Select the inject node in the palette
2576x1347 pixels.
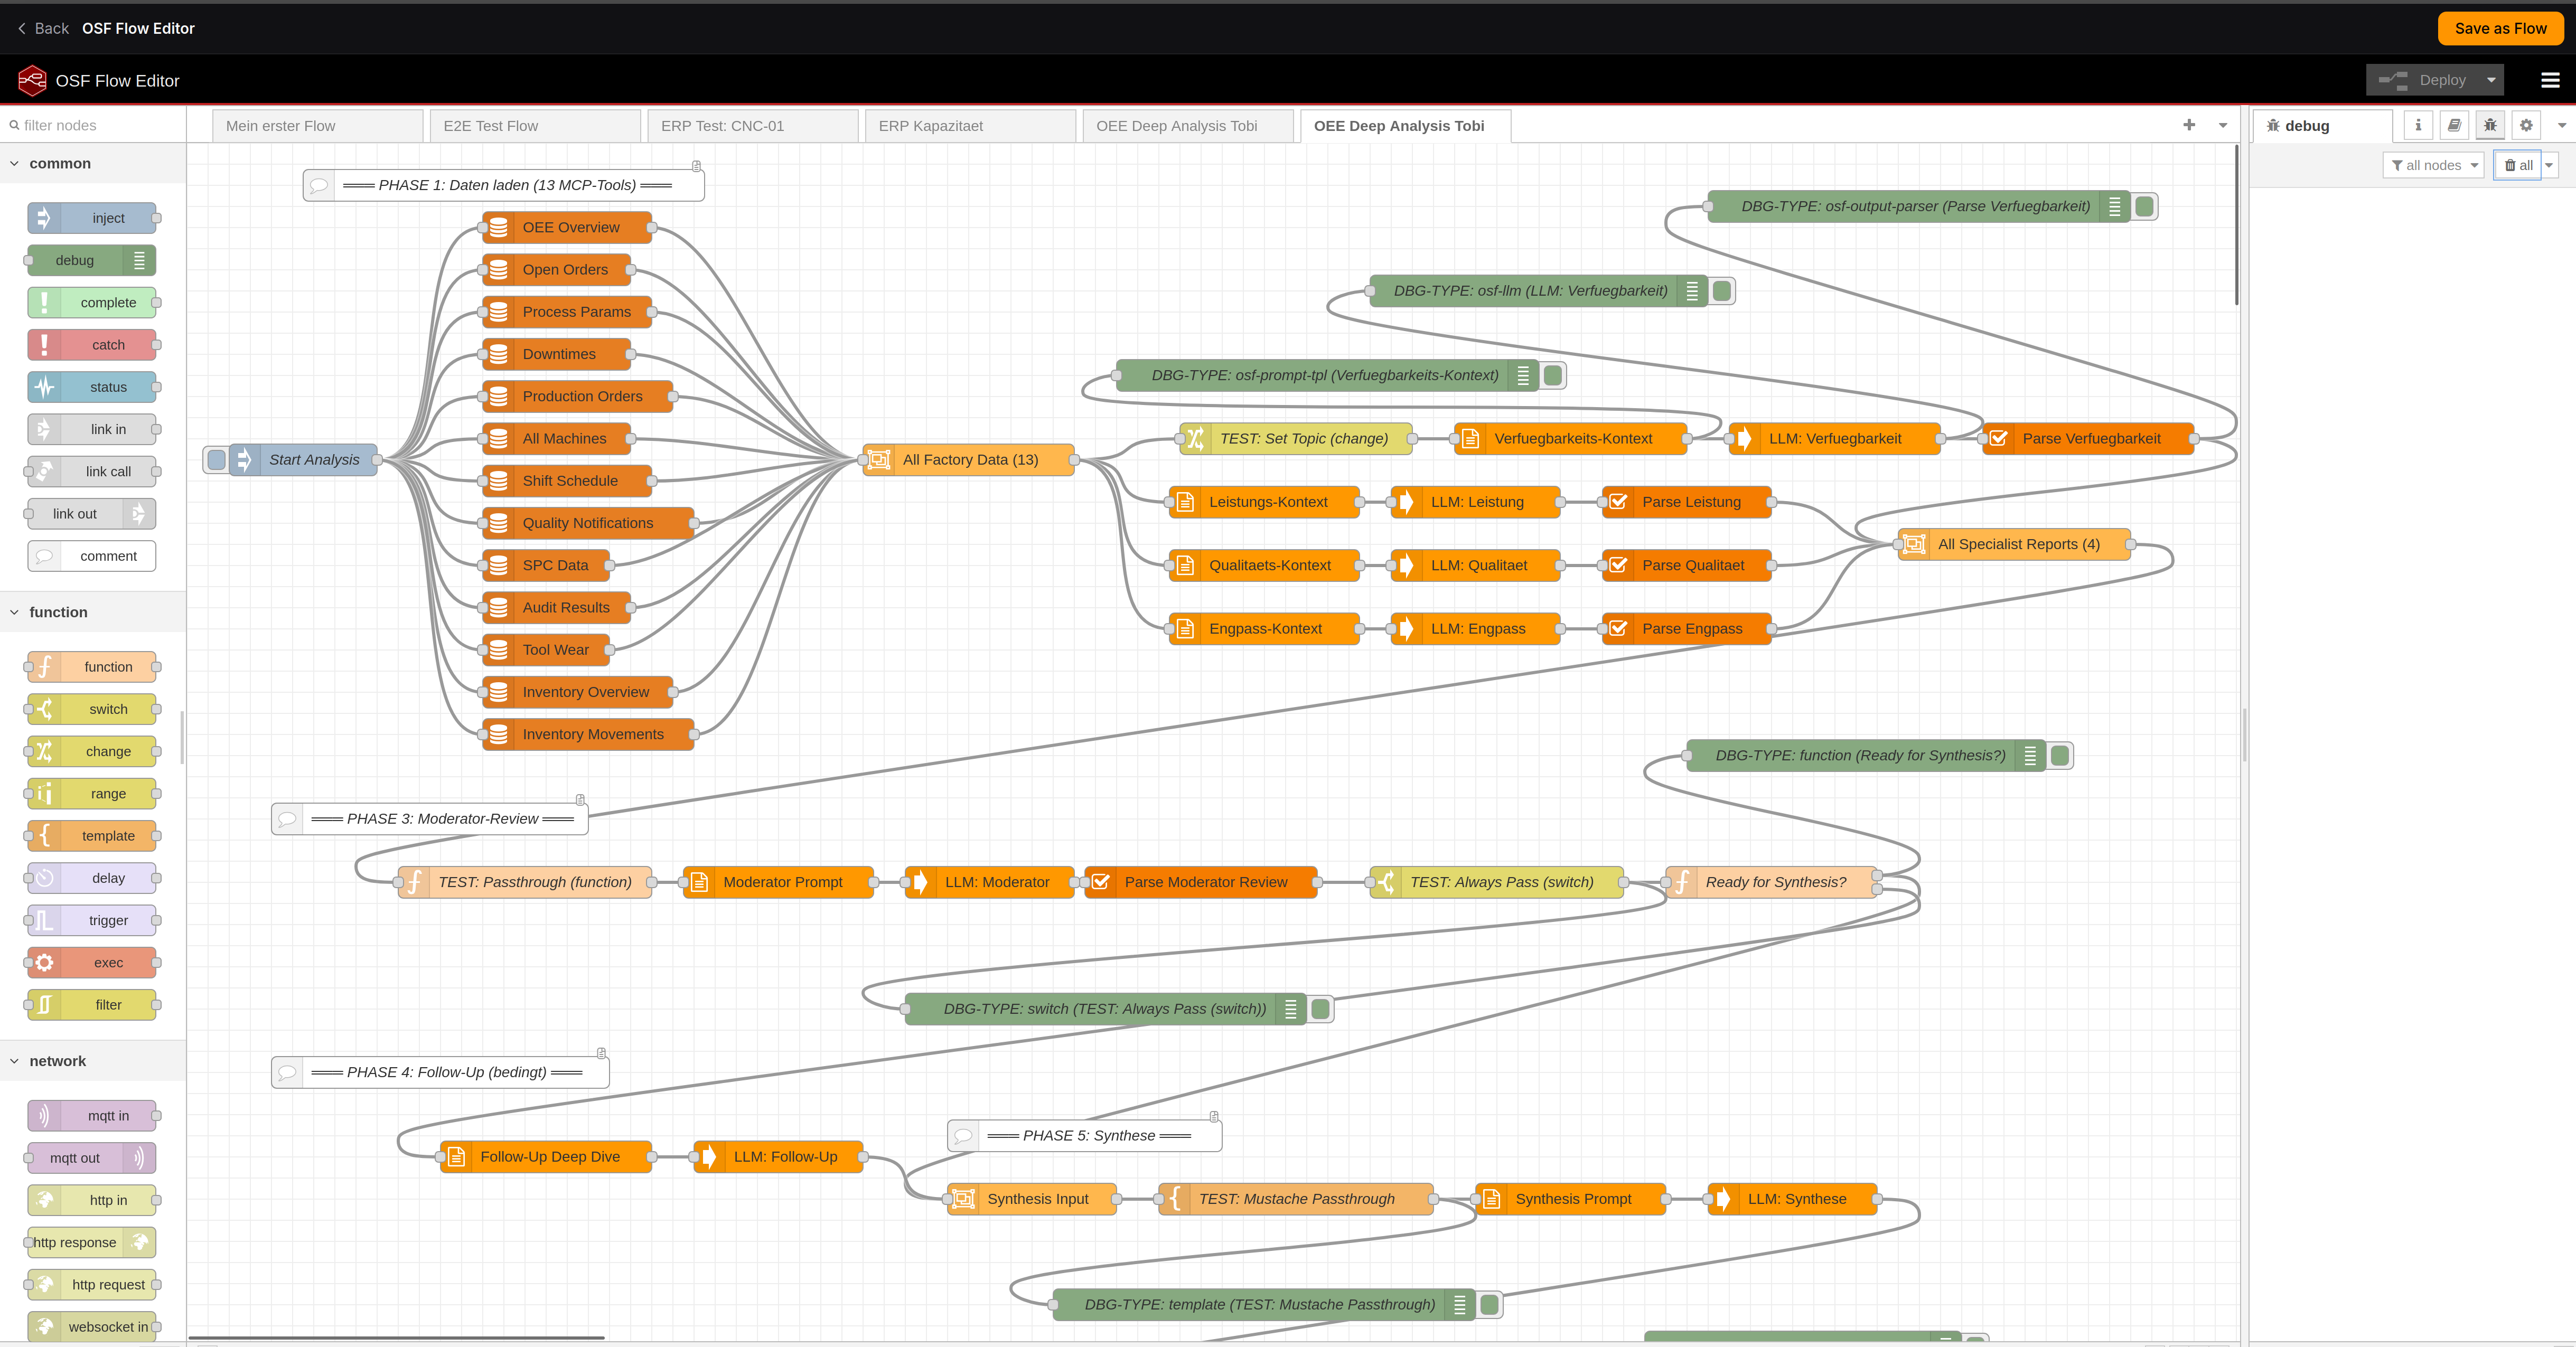pyautogui.click(x=91, y=217)
